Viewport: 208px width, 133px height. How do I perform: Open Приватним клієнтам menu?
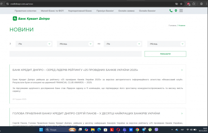click(25, 11)
